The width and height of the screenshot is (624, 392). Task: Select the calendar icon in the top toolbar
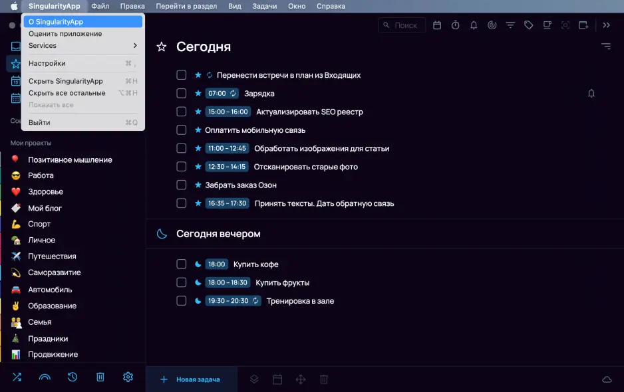[x=437, y=25]
